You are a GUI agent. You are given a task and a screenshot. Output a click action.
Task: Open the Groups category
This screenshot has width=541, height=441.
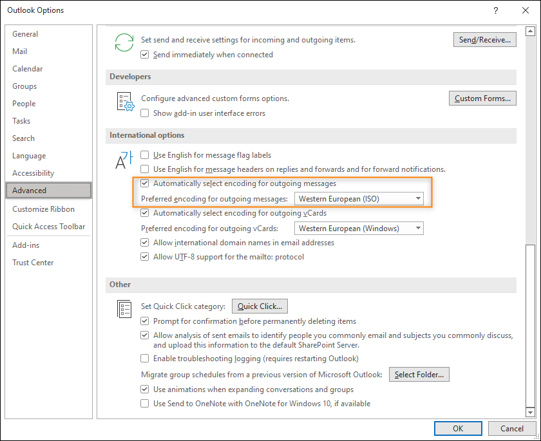pyautogui.click(x=49, y=86)
